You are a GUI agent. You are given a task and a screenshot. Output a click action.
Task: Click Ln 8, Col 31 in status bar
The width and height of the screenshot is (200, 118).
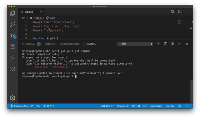pos(106,106)
